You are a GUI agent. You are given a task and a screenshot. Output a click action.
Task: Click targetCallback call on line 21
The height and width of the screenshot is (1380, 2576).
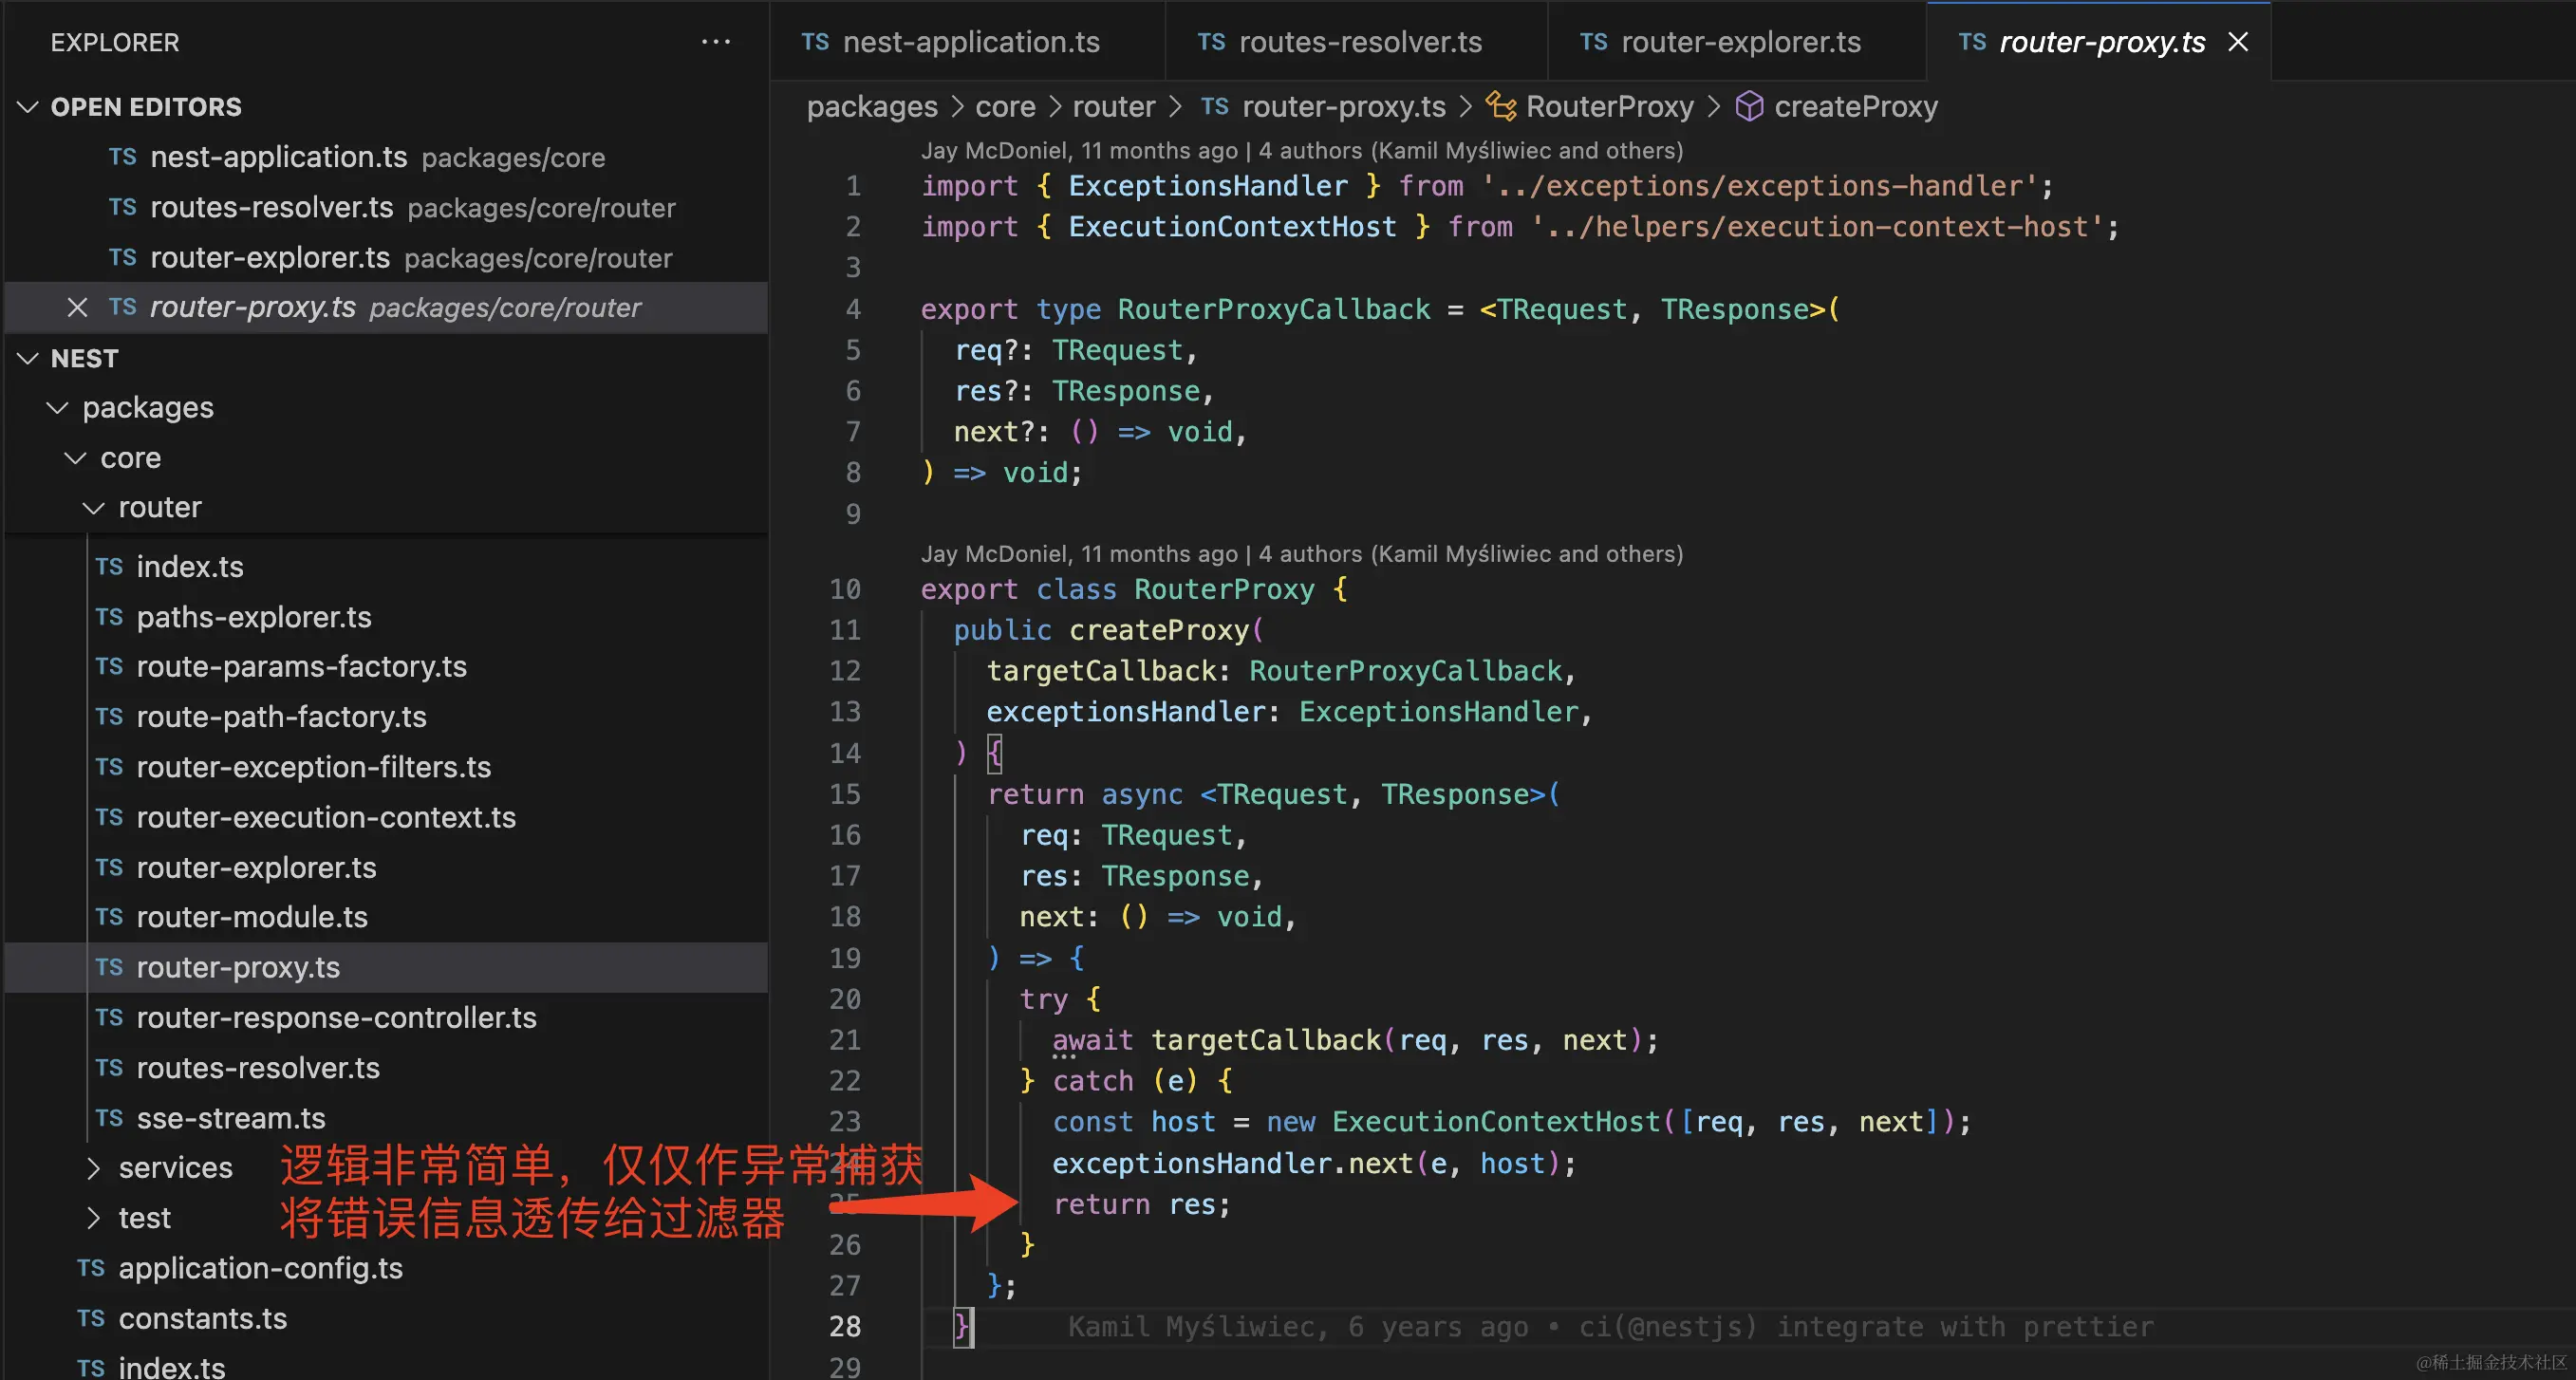click(x=1266, y=1040)
